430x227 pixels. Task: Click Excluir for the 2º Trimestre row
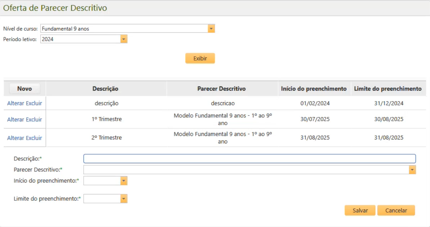tap(34, 138)
